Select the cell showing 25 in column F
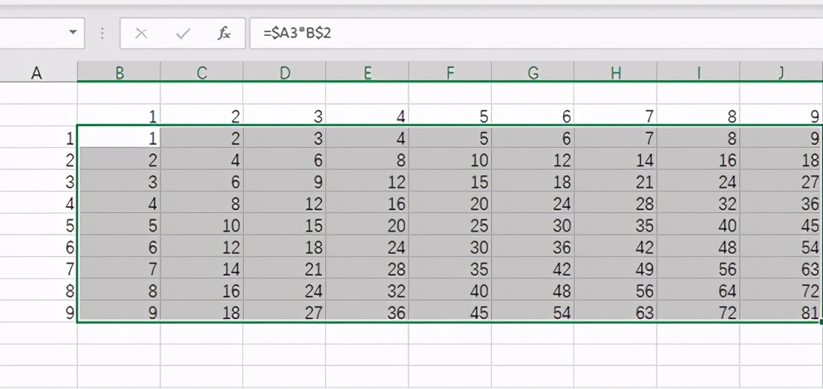Image resolution: width=823 pixels, height=389 pixels. pyautogui.click(x=449, y=224)
